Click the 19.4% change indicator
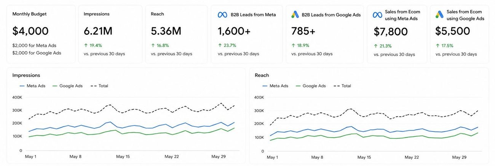Image resolution: width=495 pixels, height=166 pixels. (93, 45)
